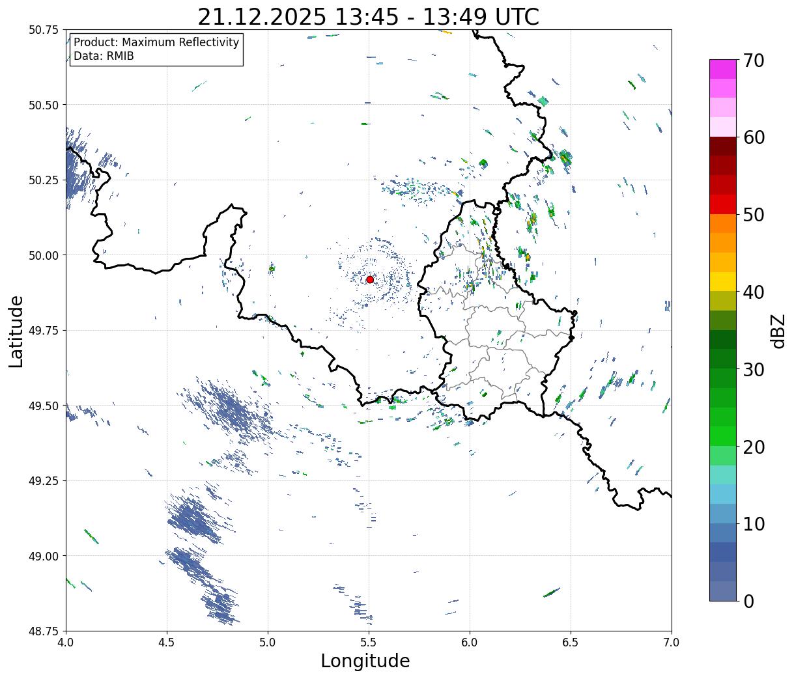Pick the greyish-blue bottom swatch at 0
Screen dimensions: 794x677
click(723, 590)
